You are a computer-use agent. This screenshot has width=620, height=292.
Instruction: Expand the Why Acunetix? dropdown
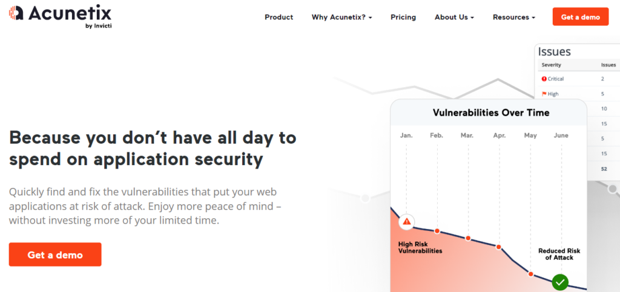[x=341, y=17]
